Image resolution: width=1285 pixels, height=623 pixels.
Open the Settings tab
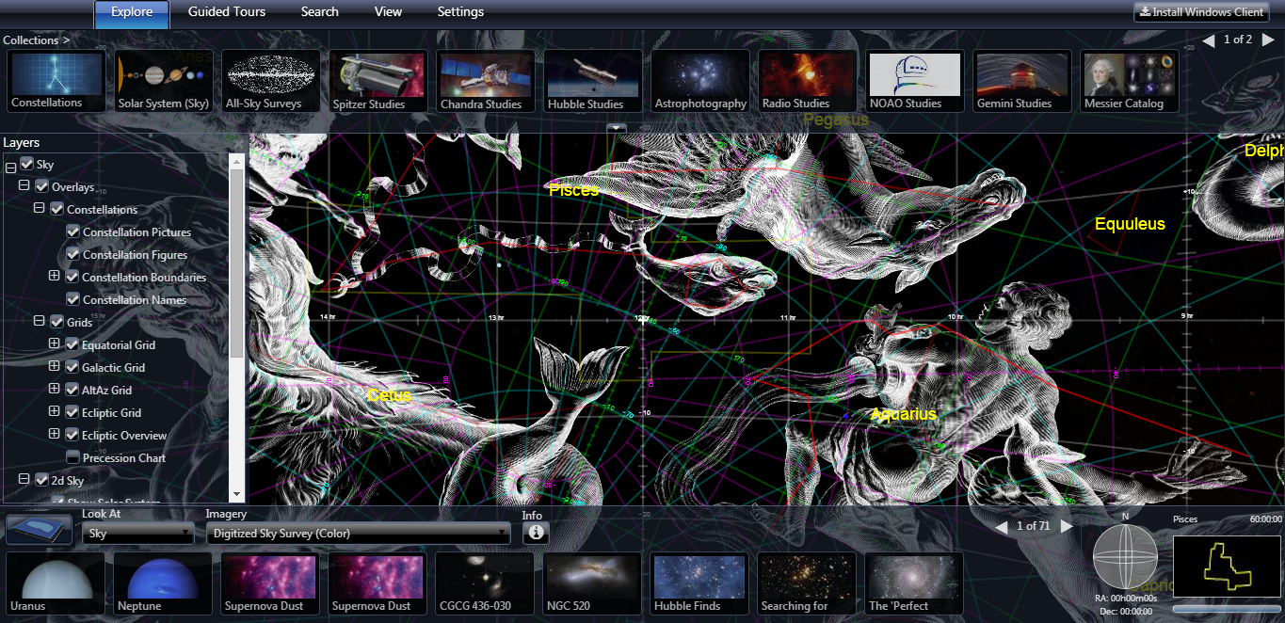point(460,12)
